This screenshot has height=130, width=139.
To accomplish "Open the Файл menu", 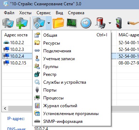I will pos(9,13).
